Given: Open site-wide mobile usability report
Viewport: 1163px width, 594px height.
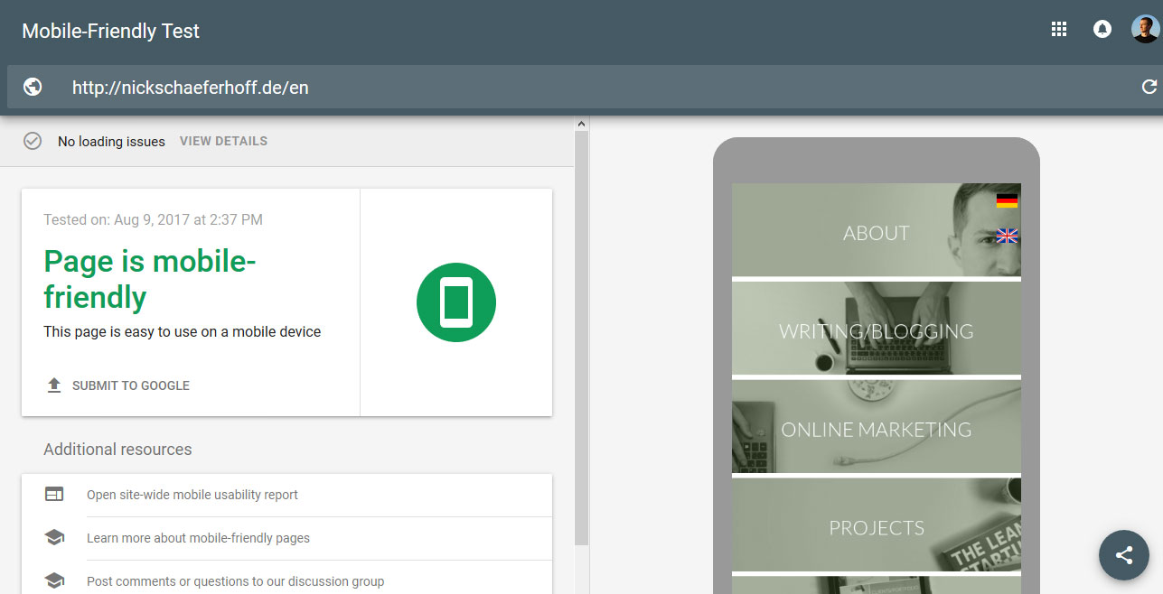Looking at the screenshot, I should point(192,495).
